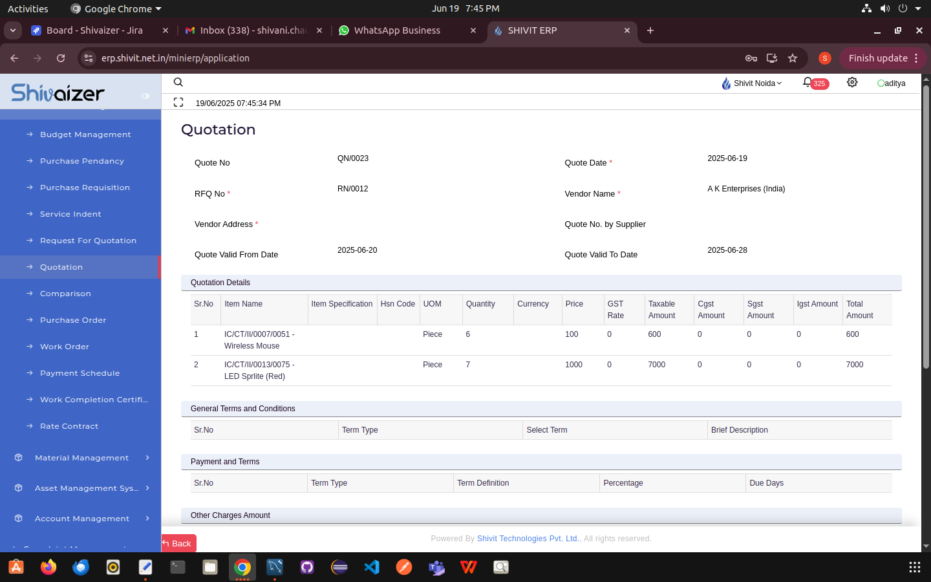Image resolution: width=931 pixels, height=582 pixels.
Task: Open Visual Studio Code from the dock
Action: coord(372,567)
